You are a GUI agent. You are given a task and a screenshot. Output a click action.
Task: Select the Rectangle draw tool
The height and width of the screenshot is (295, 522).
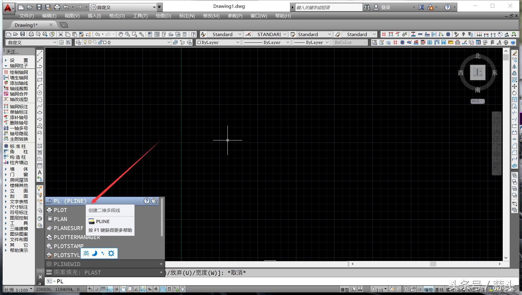[40, 80]
